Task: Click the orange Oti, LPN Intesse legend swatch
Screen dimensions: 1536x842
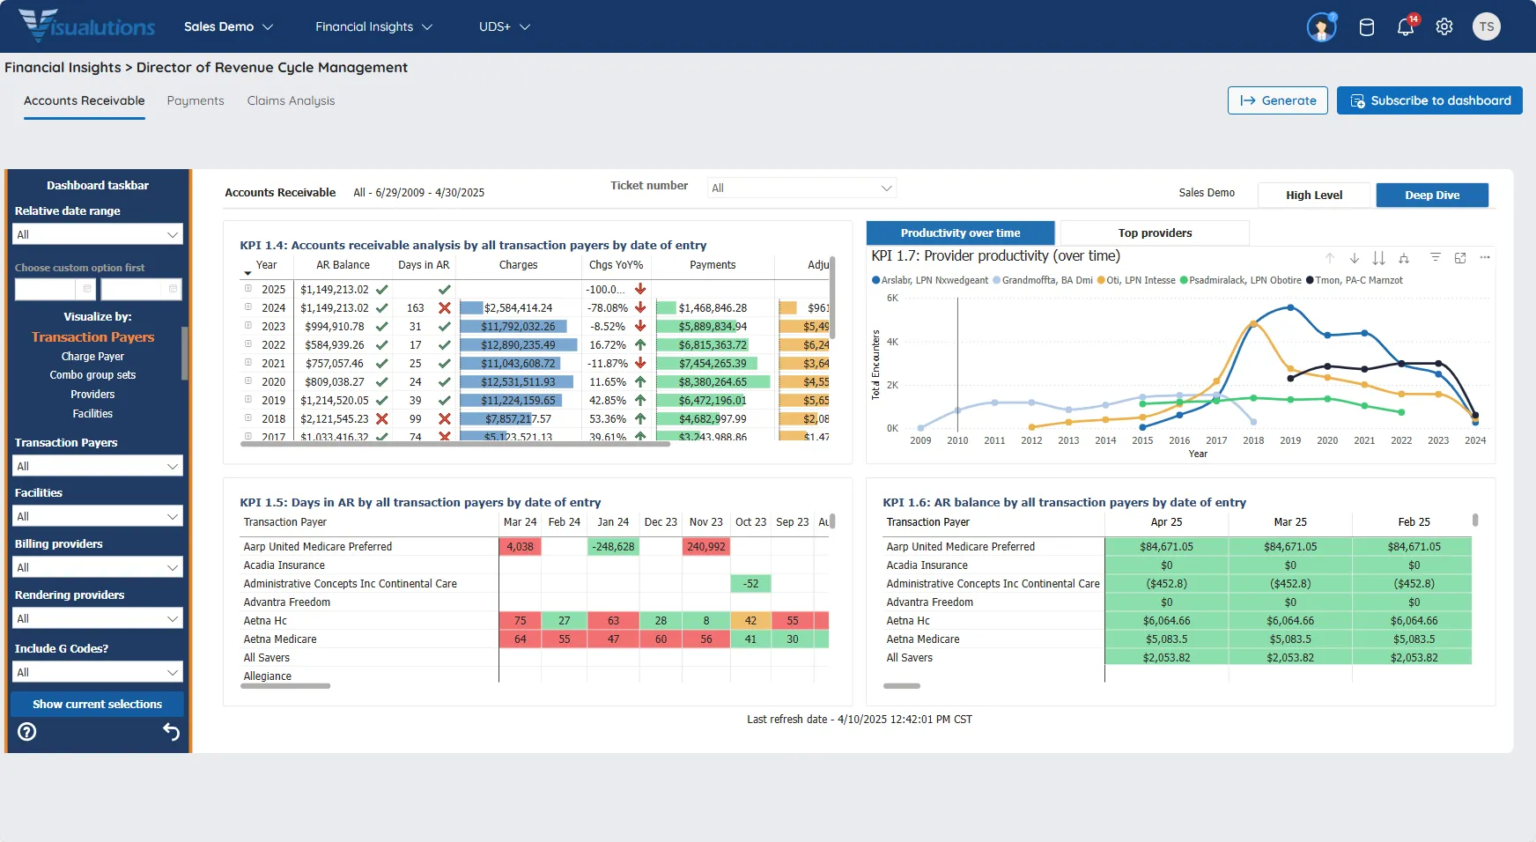Action: pyautogui.click(x=1102, y=280)
